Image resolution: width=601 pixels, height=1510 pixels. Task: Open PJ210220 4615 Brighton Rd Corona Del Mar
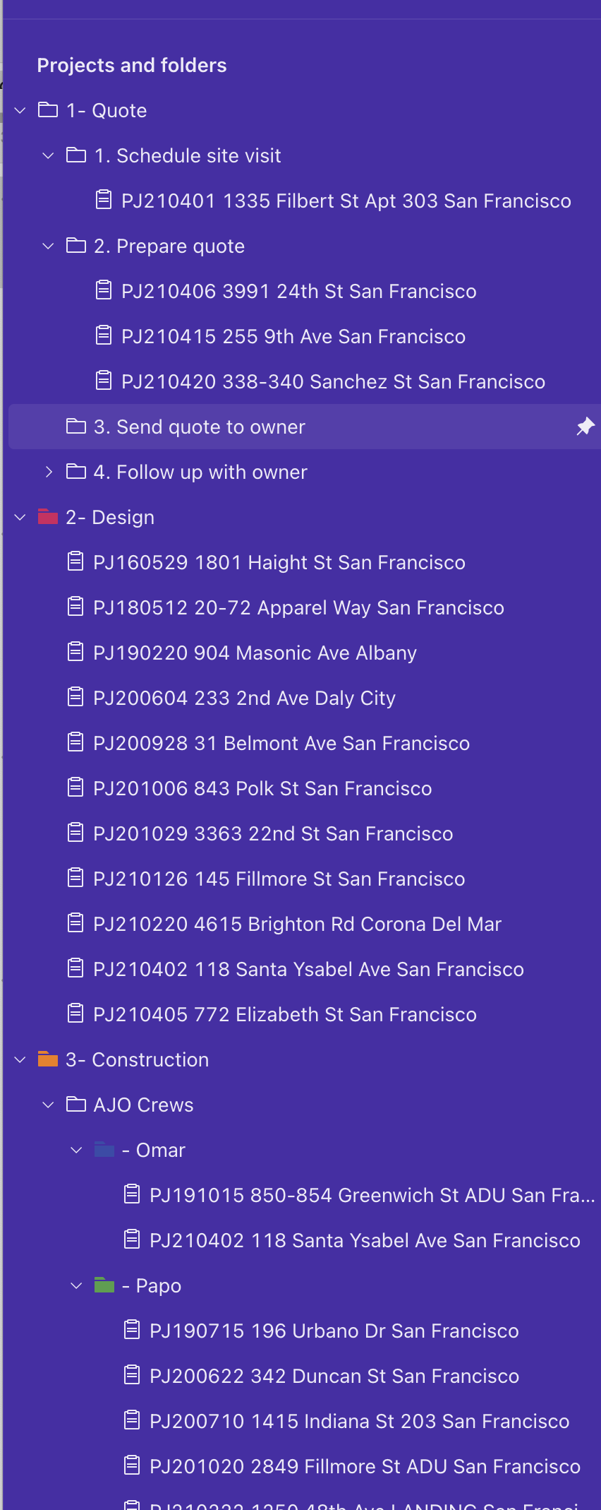coord(297,924)
